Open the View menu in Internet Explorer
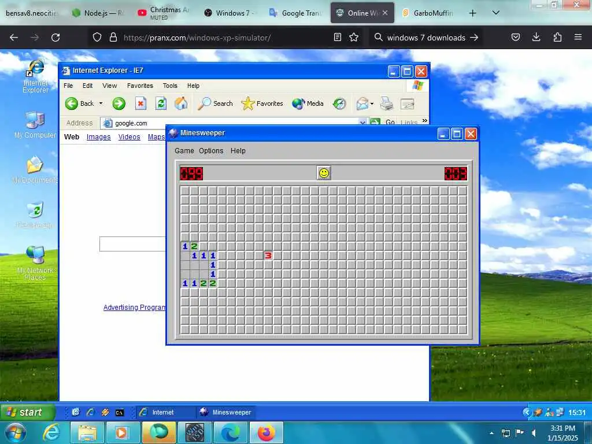Image resolution: width=592 pixels, height=444 pixels. pyautogui.click(x=109, y=86)
